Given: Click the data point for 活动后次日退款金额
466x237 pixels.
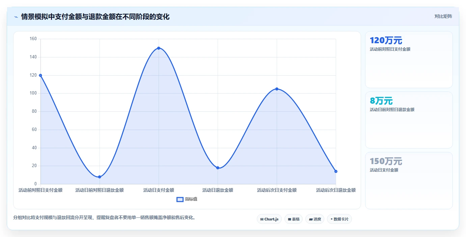Looking at the screenshot, I should (336, 172).
